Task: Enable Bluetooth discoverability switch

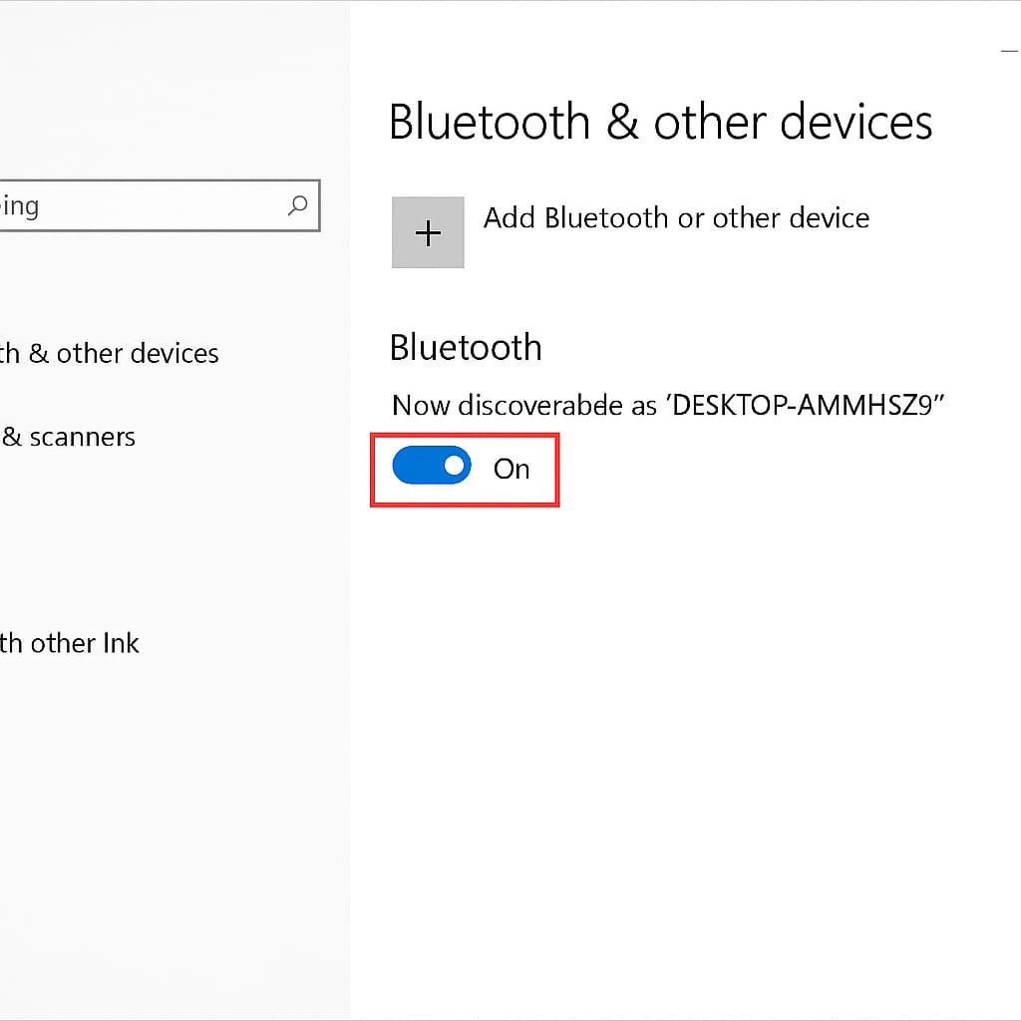Action: coord(432,465)
